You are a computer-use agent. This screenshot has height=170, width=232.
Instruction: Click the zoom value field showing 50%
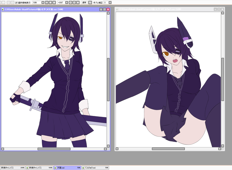(37, 2)
